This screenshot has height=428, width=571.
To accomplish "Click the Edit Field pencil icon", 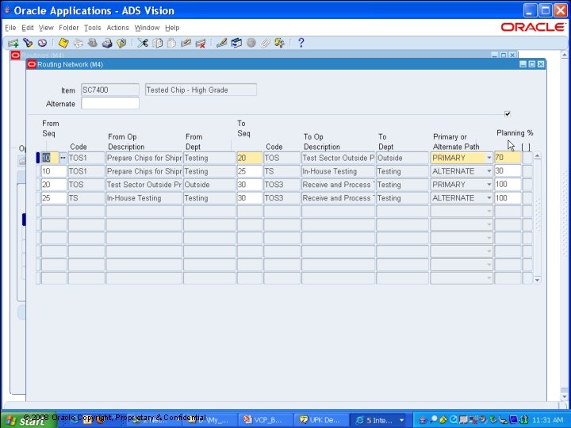I will click(221, 43).
